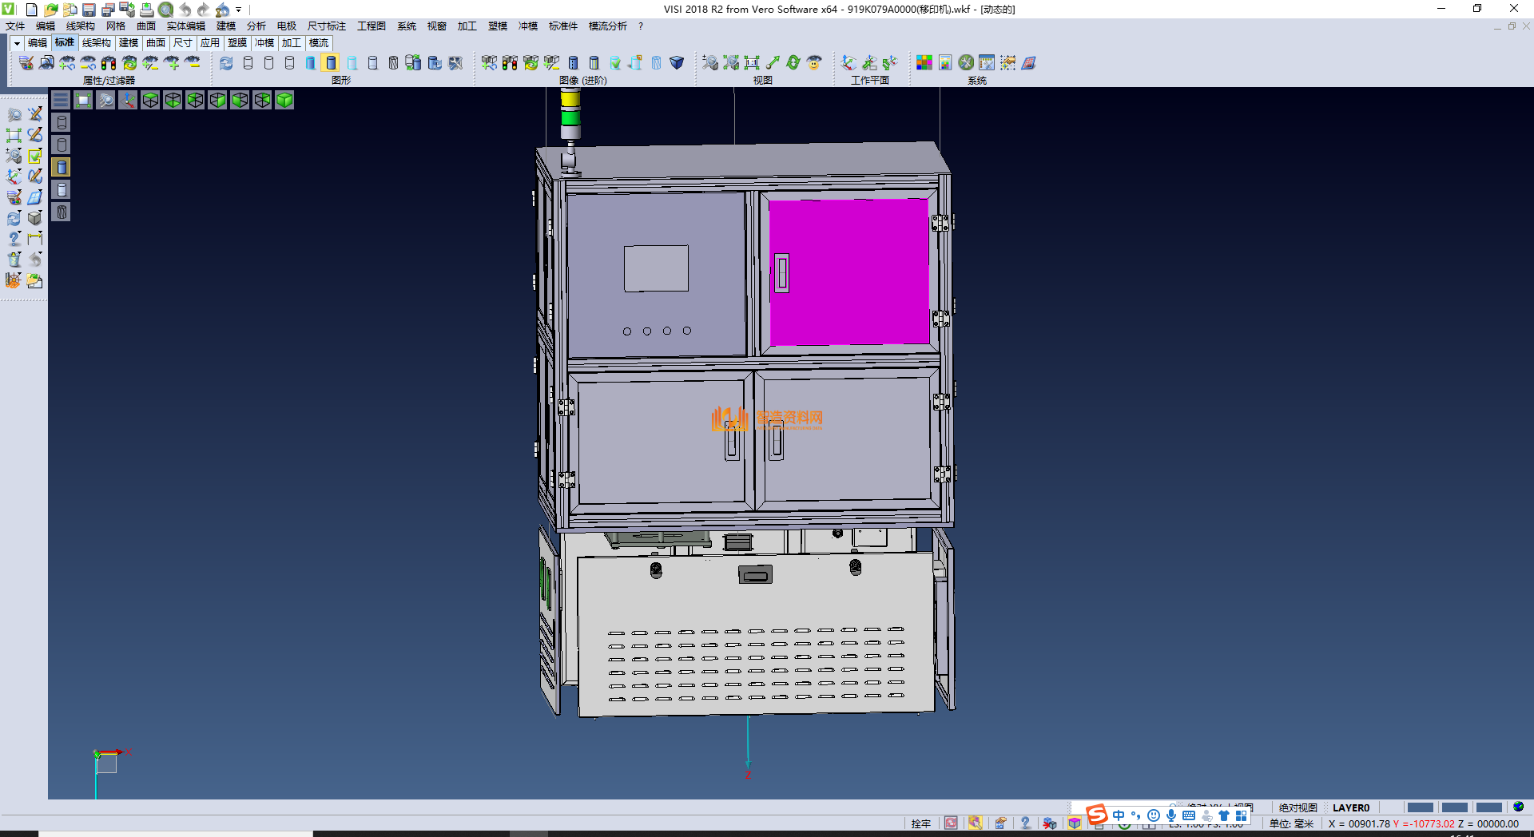Click the Undo arrow icon

pyautogui.click(x=185, y=10)
